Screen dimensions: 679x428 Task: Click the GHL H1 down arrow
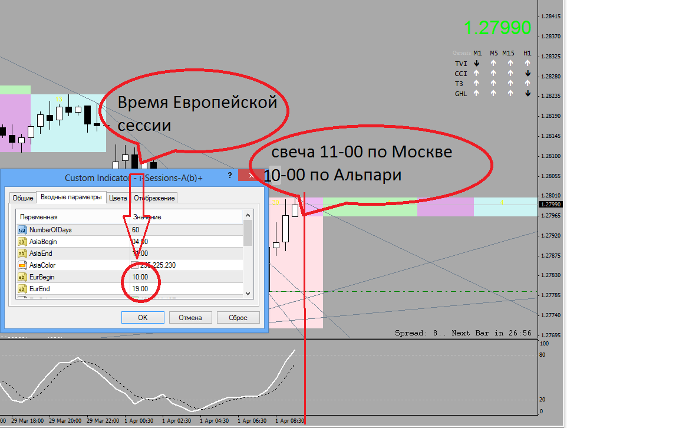tap(528, 93)
